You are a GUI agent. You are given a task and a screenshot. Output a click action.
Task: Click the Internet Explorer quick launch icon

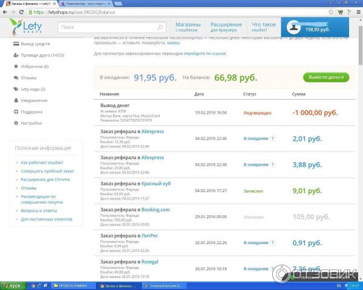pos(39,286)
